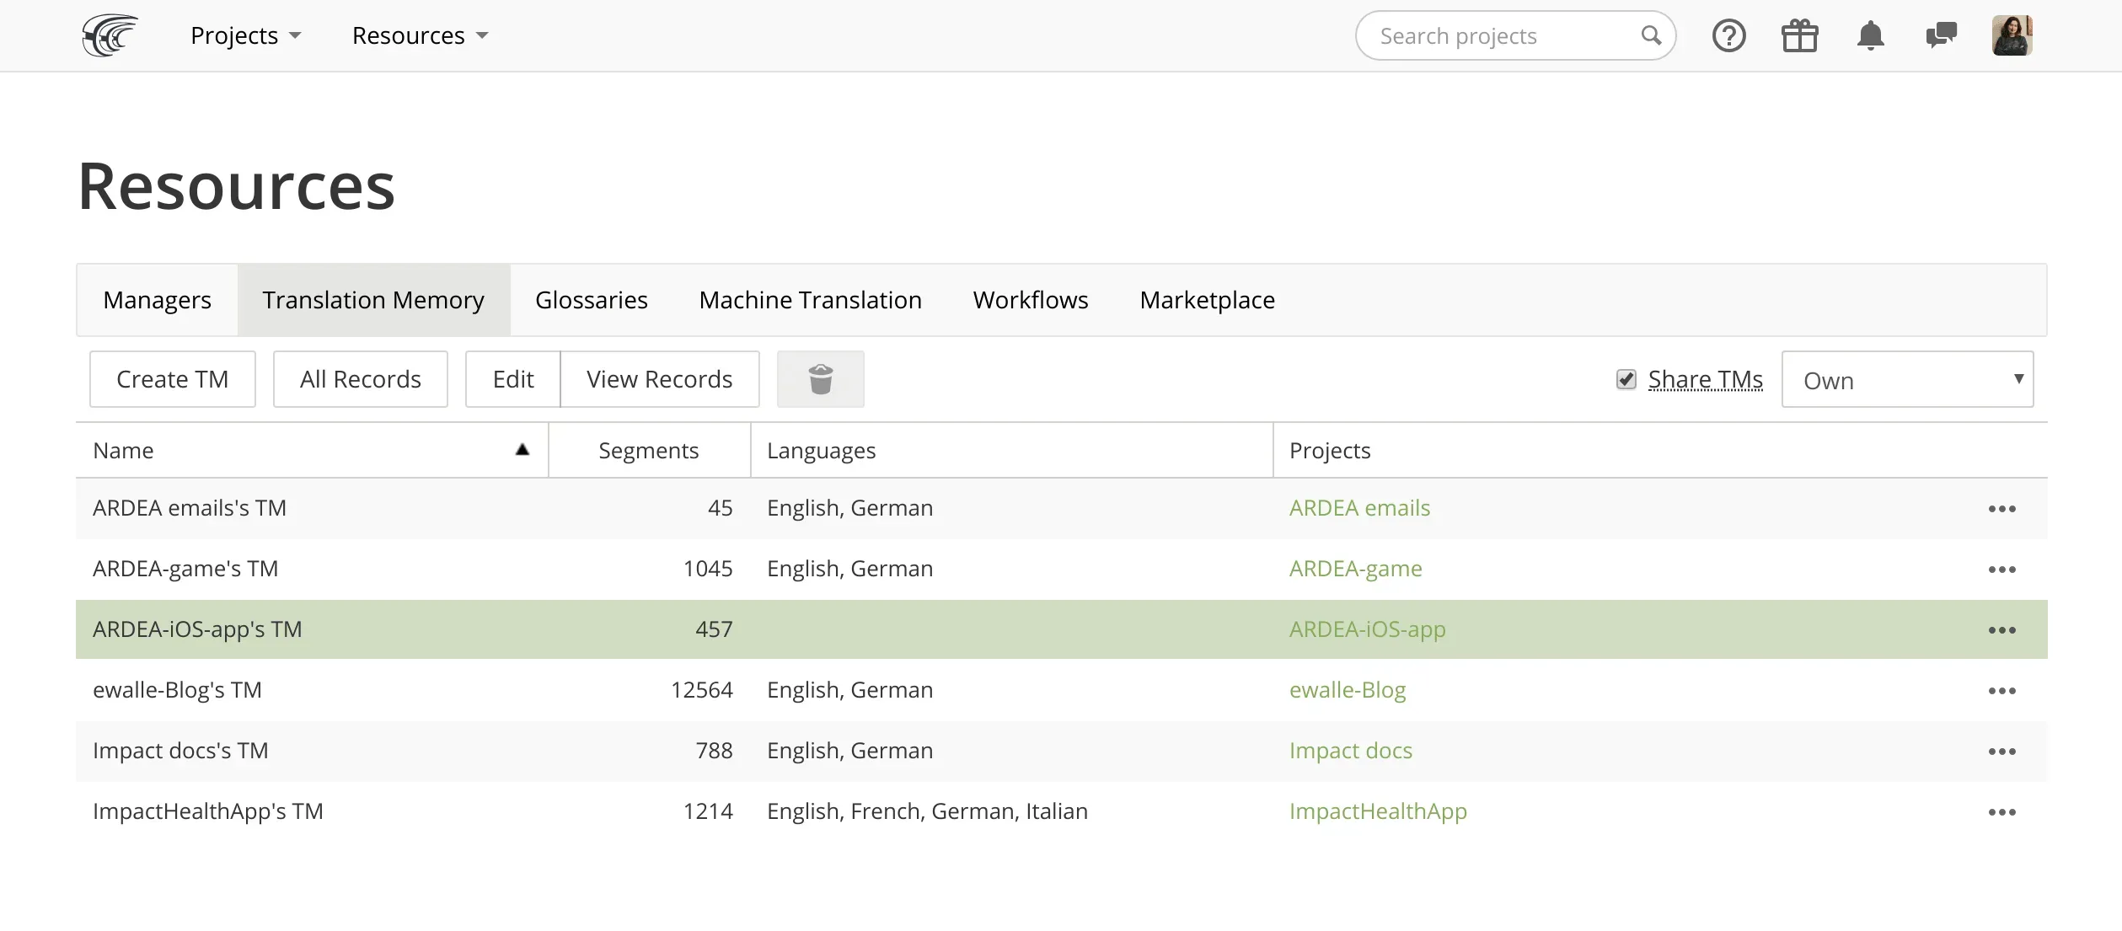Click the search magnifier icon

point(1650,35)
